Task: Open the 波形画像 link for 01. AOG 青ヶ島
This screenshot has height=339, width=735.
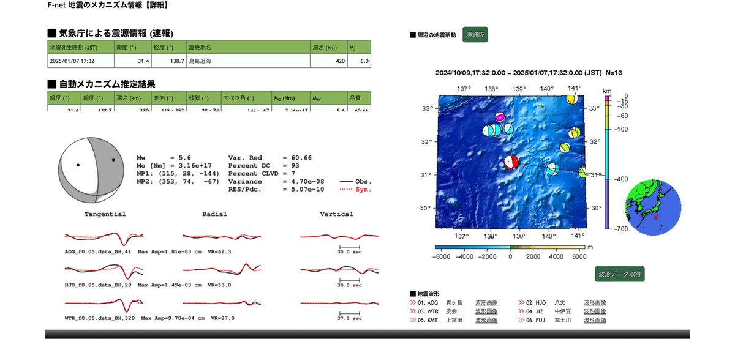Action: click(486, 302)
